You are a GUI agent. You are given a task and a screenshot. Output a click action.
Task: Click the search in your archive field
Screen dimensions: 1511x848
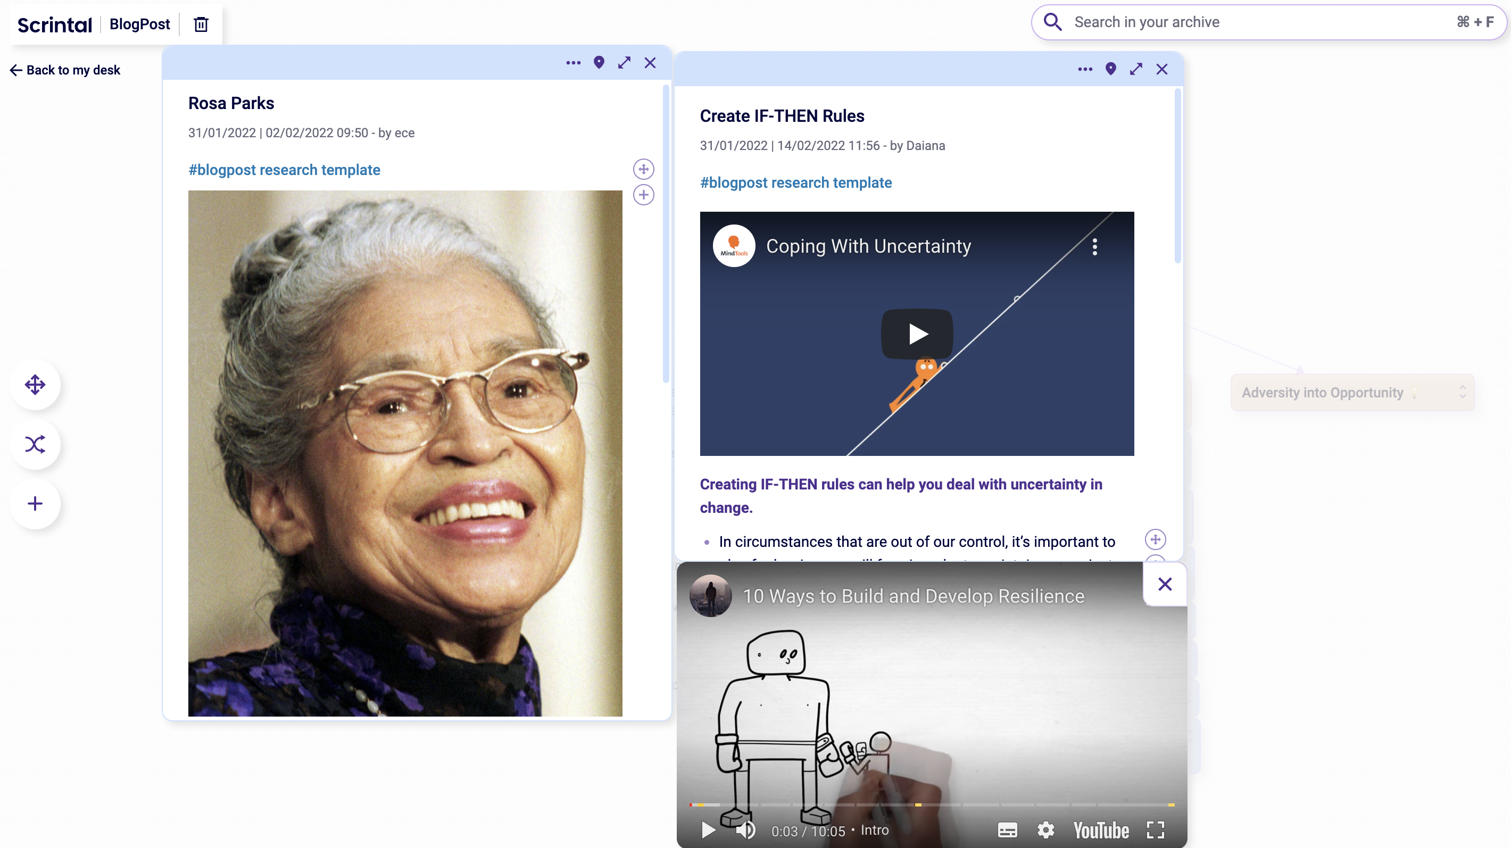click(x=1269, y=22)
